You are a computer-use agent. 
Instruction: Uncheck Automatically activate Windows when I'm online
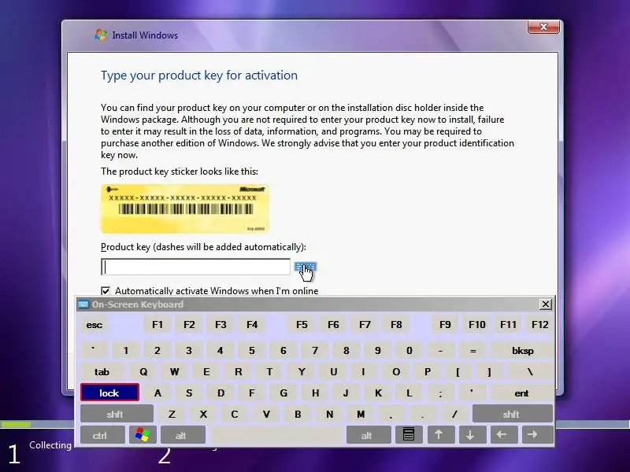click(106, 290)
